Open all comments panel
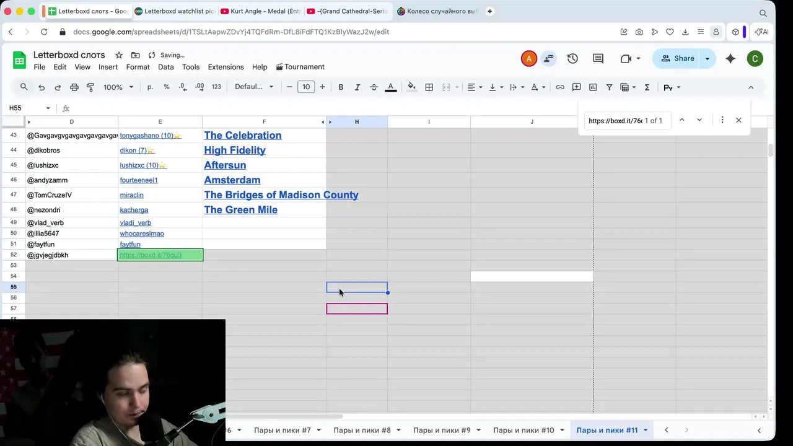793x446 pixels. tap(598, 58)
